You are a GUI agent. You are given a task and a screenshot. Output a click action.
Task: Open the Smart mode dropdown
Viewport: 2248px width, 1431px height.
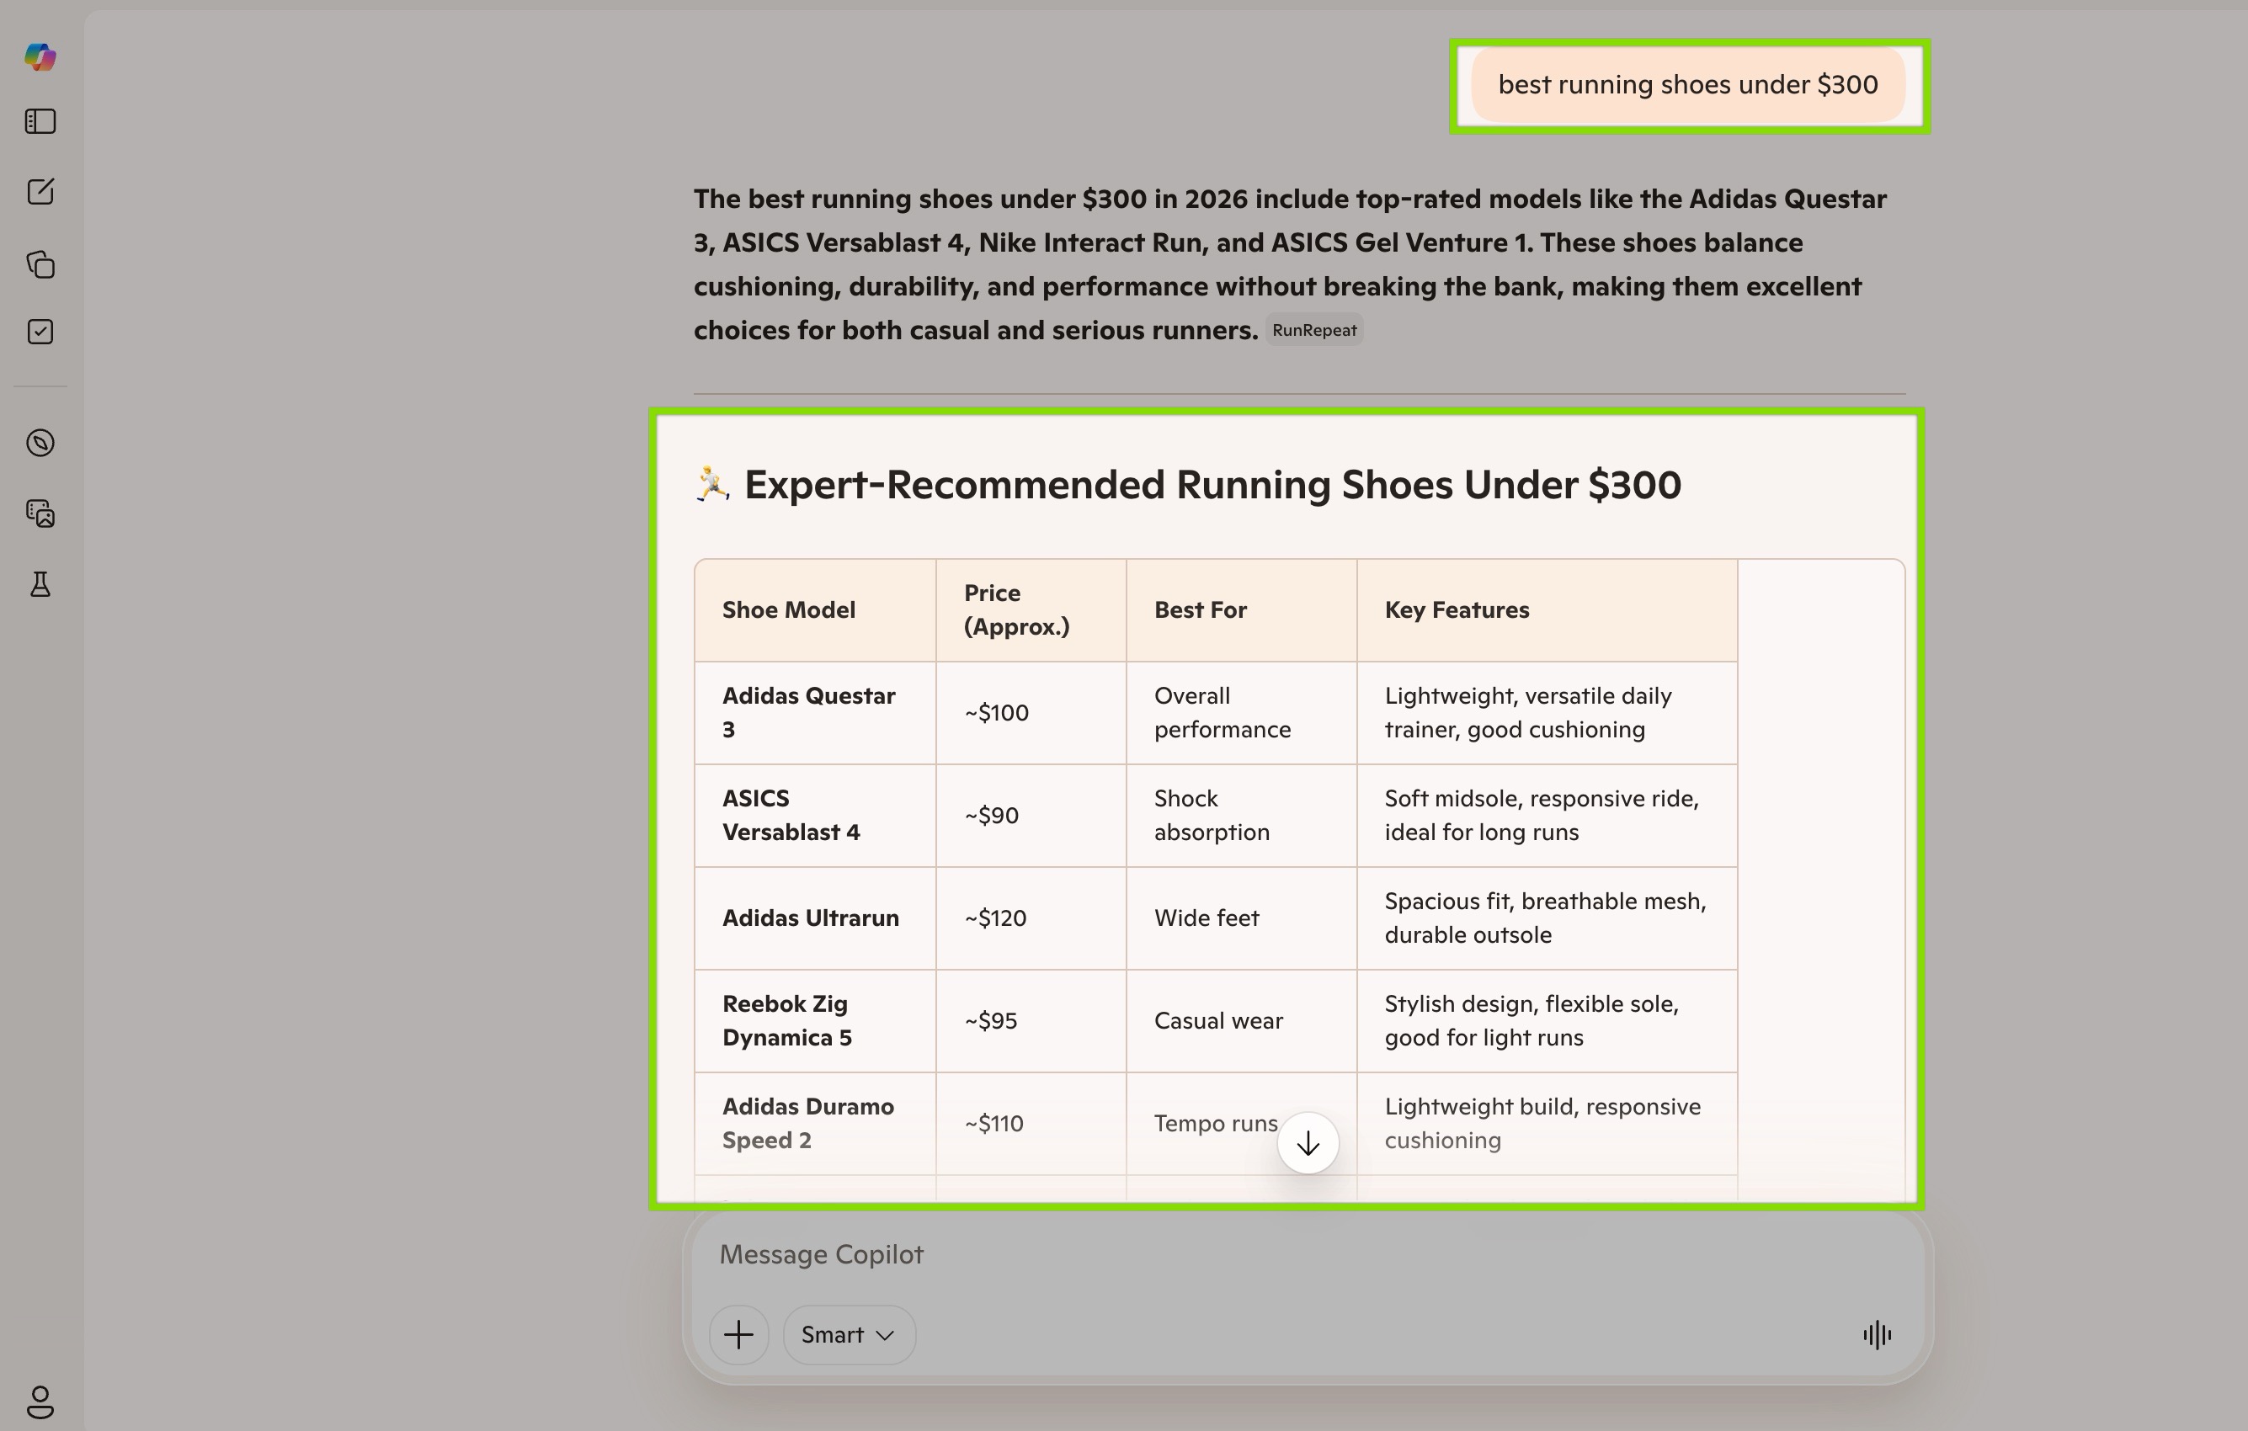[x=849, y=1335]
